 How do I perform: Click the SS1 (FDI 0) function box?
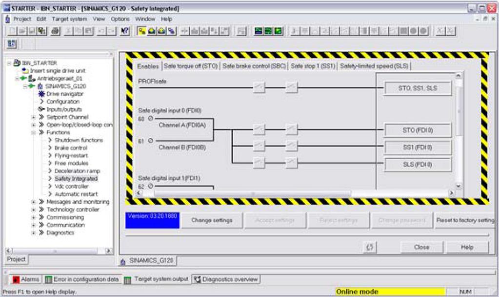point(418,147)
